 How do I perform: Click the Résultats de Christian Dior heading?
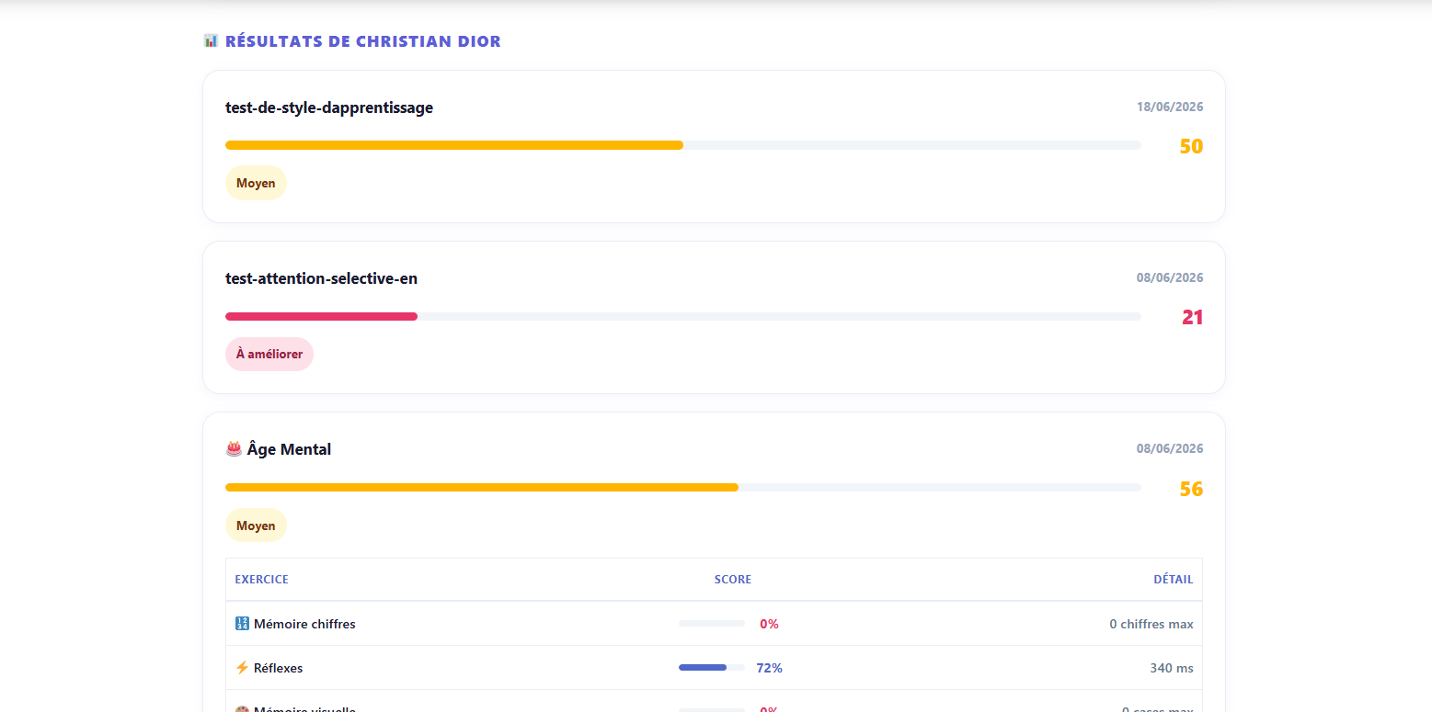363,41
